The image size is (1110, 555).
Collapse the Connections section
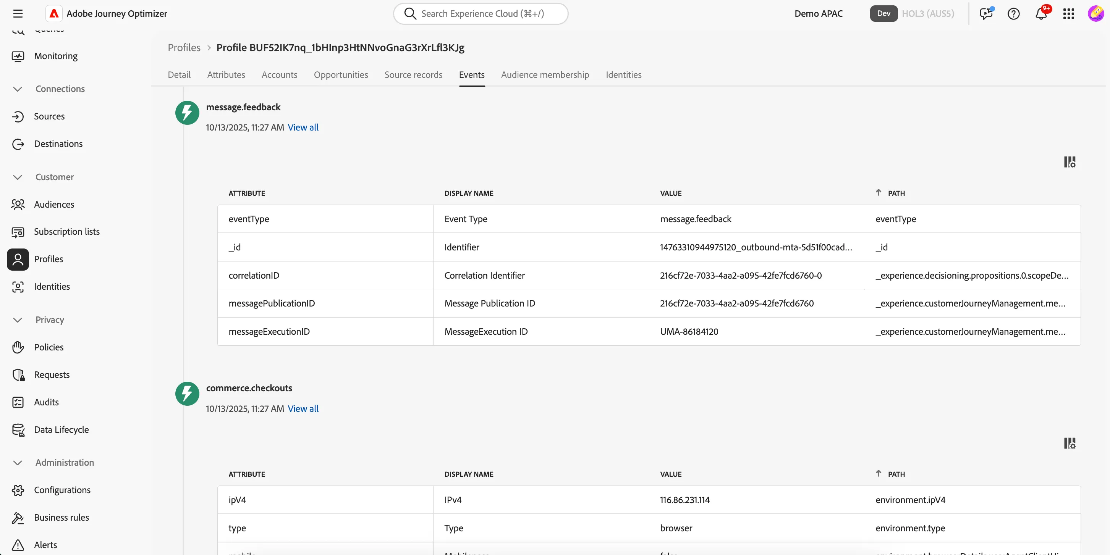(17, 89)
